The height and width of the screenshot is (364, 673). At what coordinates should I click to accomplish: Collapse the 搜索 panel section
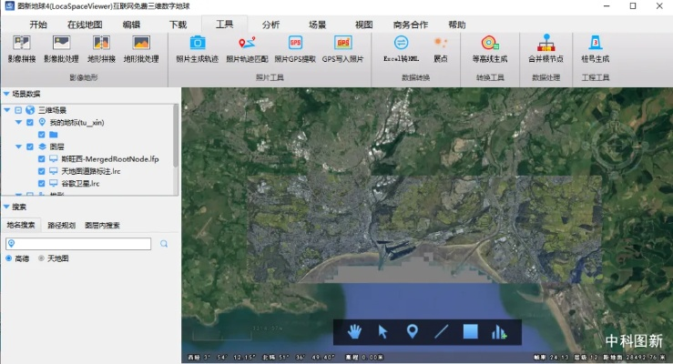pos(6,207)
